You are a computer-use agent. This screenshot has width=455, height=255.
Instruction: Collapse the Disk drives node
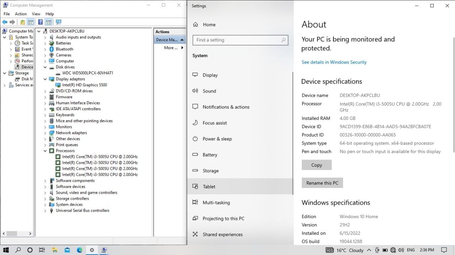point(45,67)
